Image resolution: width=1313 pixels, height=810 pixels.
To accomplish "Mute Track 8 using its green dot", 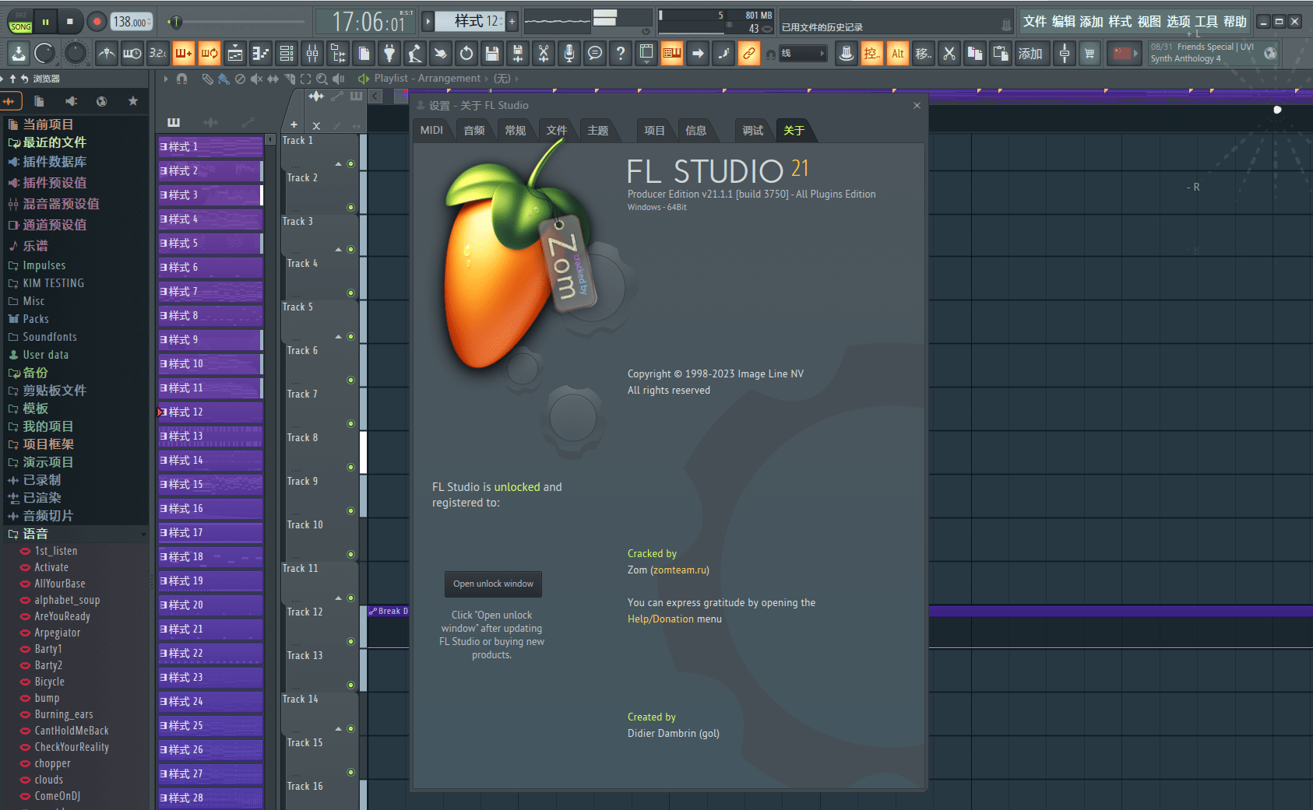I will pos(350,468).
